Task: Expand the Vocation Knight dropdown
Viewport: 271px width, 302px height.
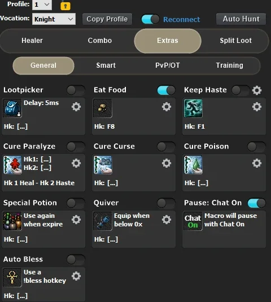Action: [x=54, y=19]
